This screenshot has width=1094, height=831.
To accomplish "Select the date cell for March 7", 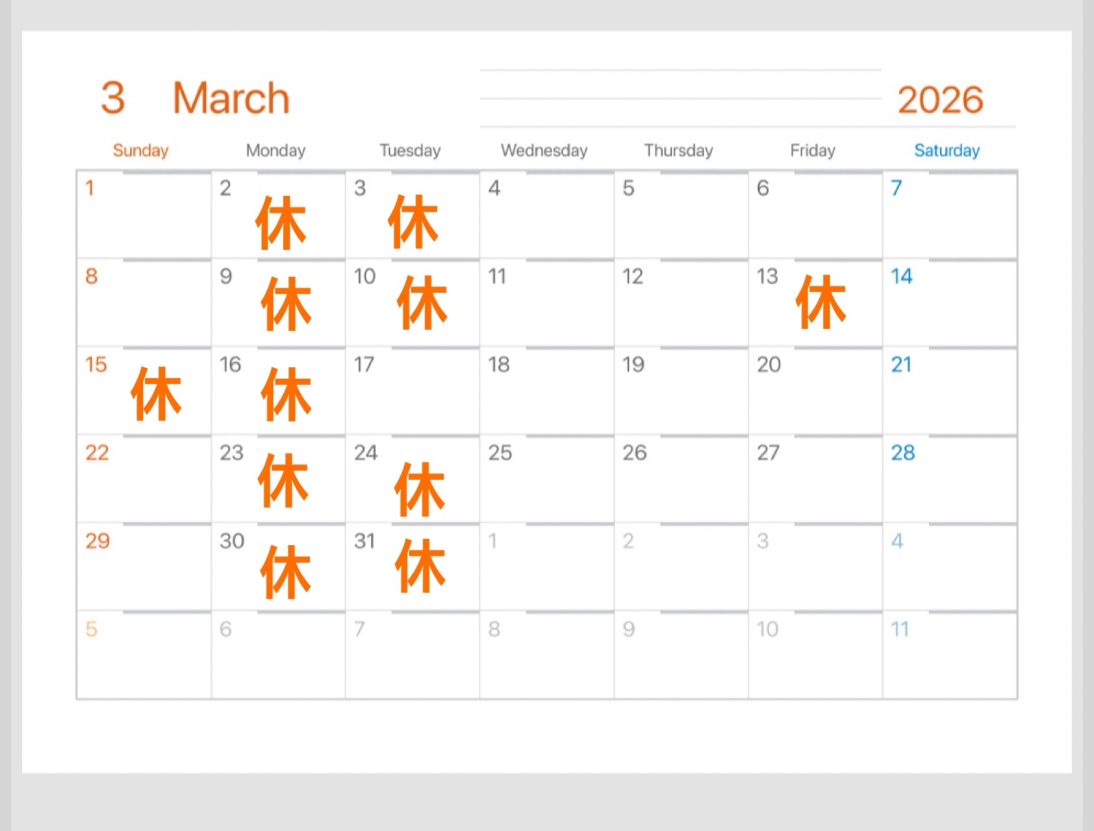I will tap(949, 216).
